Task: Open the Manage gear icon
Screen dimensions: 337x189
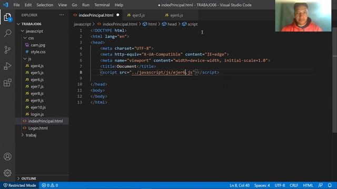Action: 7,173
